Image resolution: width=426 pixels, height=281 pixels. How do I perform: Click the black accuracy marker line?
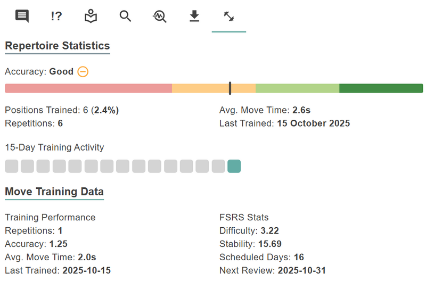230,88
